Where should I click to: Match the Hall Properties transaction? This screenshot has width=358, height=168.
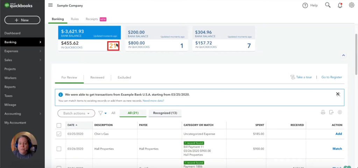[x=337, y=149]
